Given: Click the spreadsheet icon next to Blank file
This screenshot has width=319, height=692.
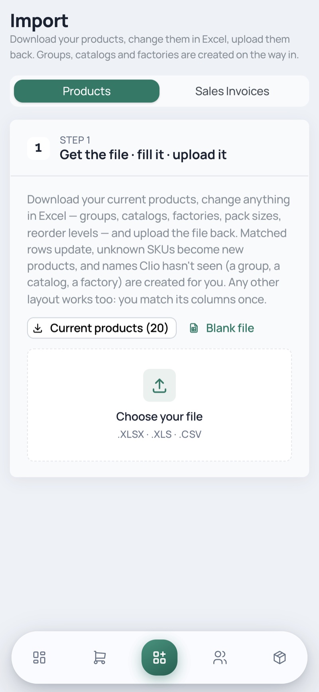Looking at the screenshot, I should coord(194,328).
